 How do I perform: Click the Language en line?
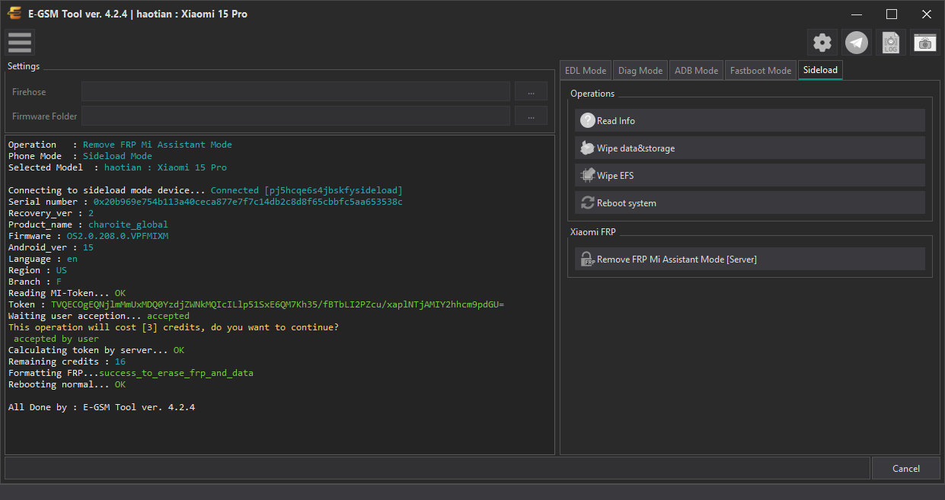pos(43,259)
